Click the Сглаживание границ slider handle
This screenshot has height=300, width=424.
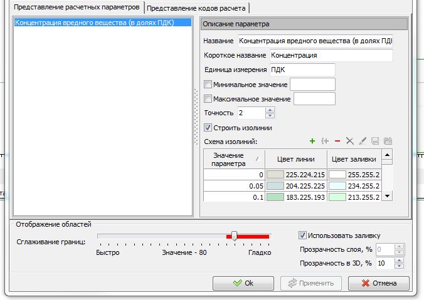[234, 235]
